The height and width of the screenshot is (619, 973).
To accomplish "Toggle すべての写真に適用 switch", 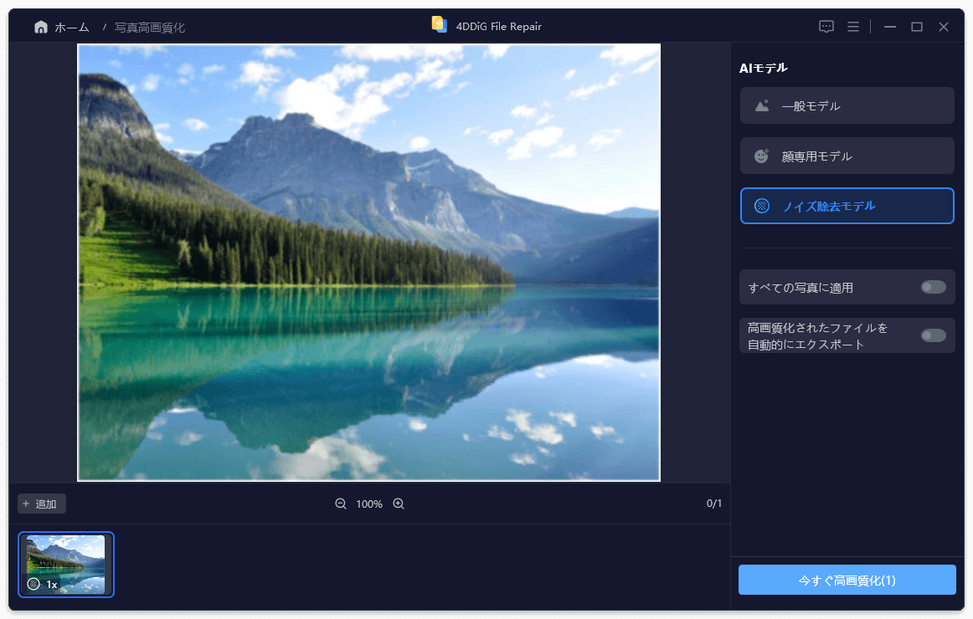I will coord(933,287).
